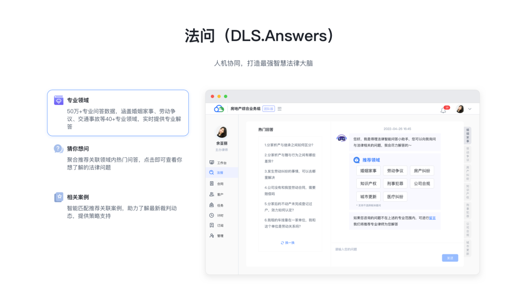527x297 pixels.
Task: Open question 6.我租的车挂靠在一家单位
Action: (x=290, y=223)
